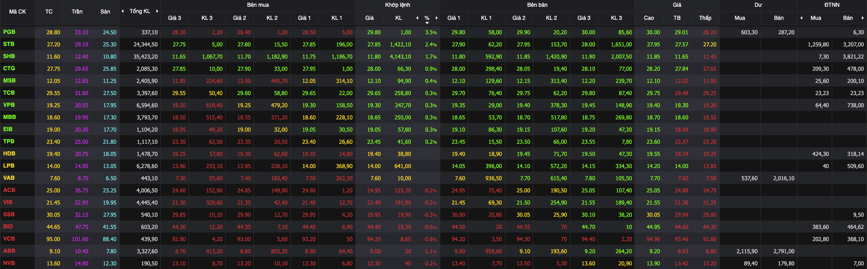The image size is (867, 269).
Task: Click NVB's -2.2% change cell
Action: coord(430,264)
